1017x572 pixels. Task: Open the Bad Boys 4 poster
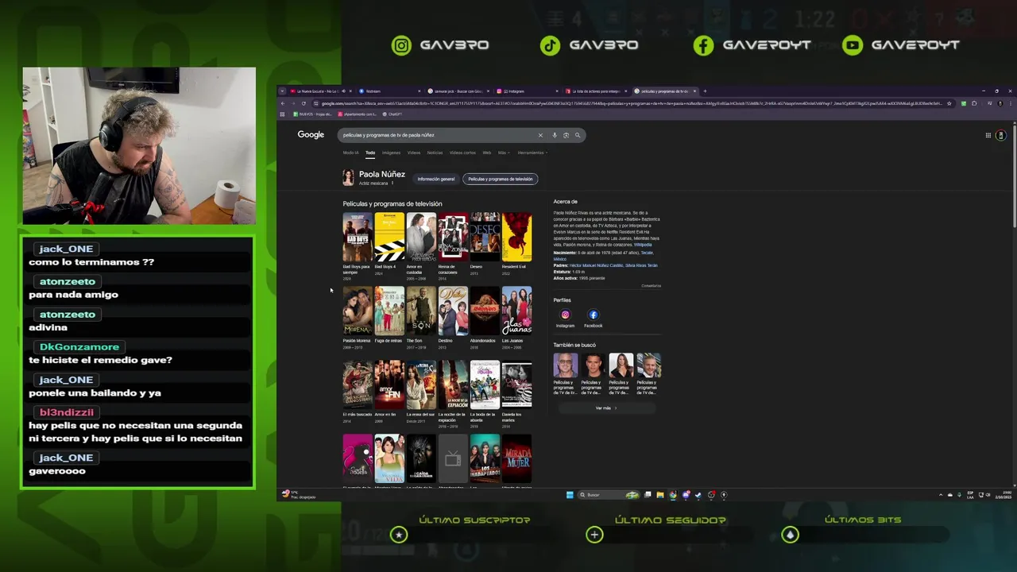(389, 238)
